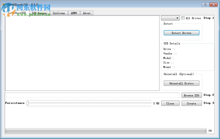The image size is (220, 139).
Task: Click the ISO path input field
Action: (92, 95)
